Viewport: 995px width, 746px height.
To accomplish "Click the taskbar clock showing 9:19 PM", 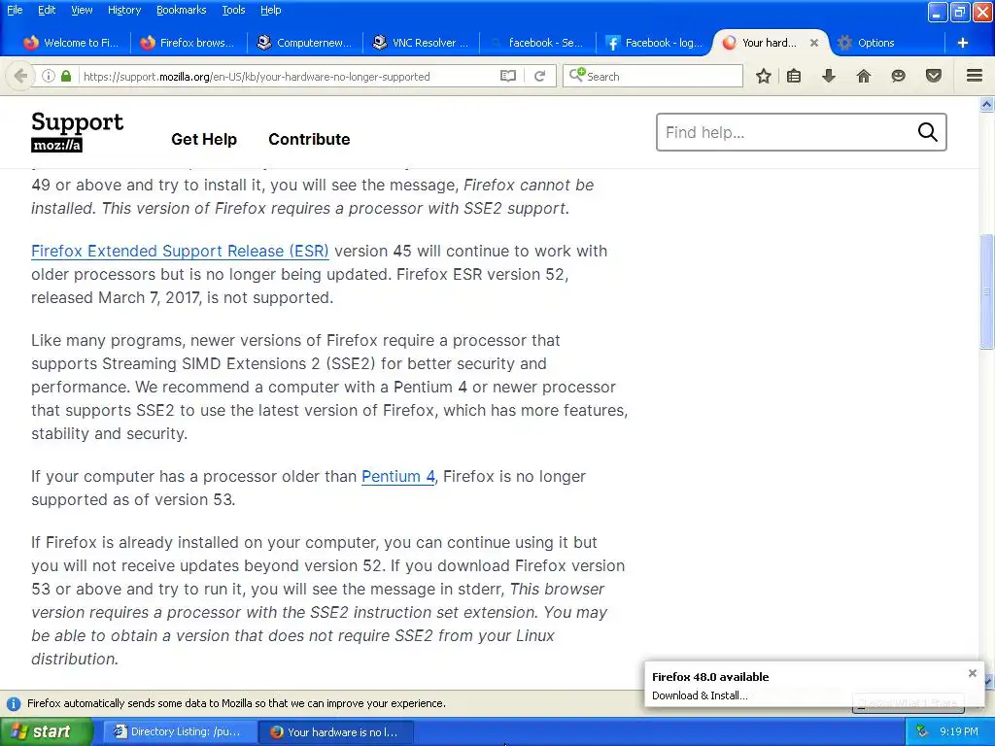I will [x=959, y=731].
